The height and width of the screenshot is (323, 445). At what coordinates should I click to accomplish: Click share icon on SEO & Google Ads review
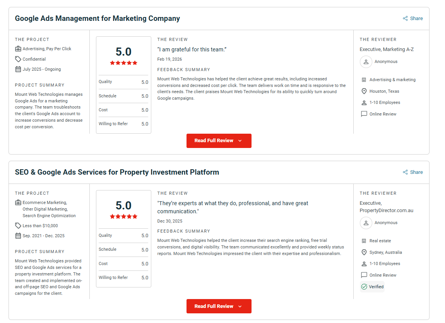(405, 172)
